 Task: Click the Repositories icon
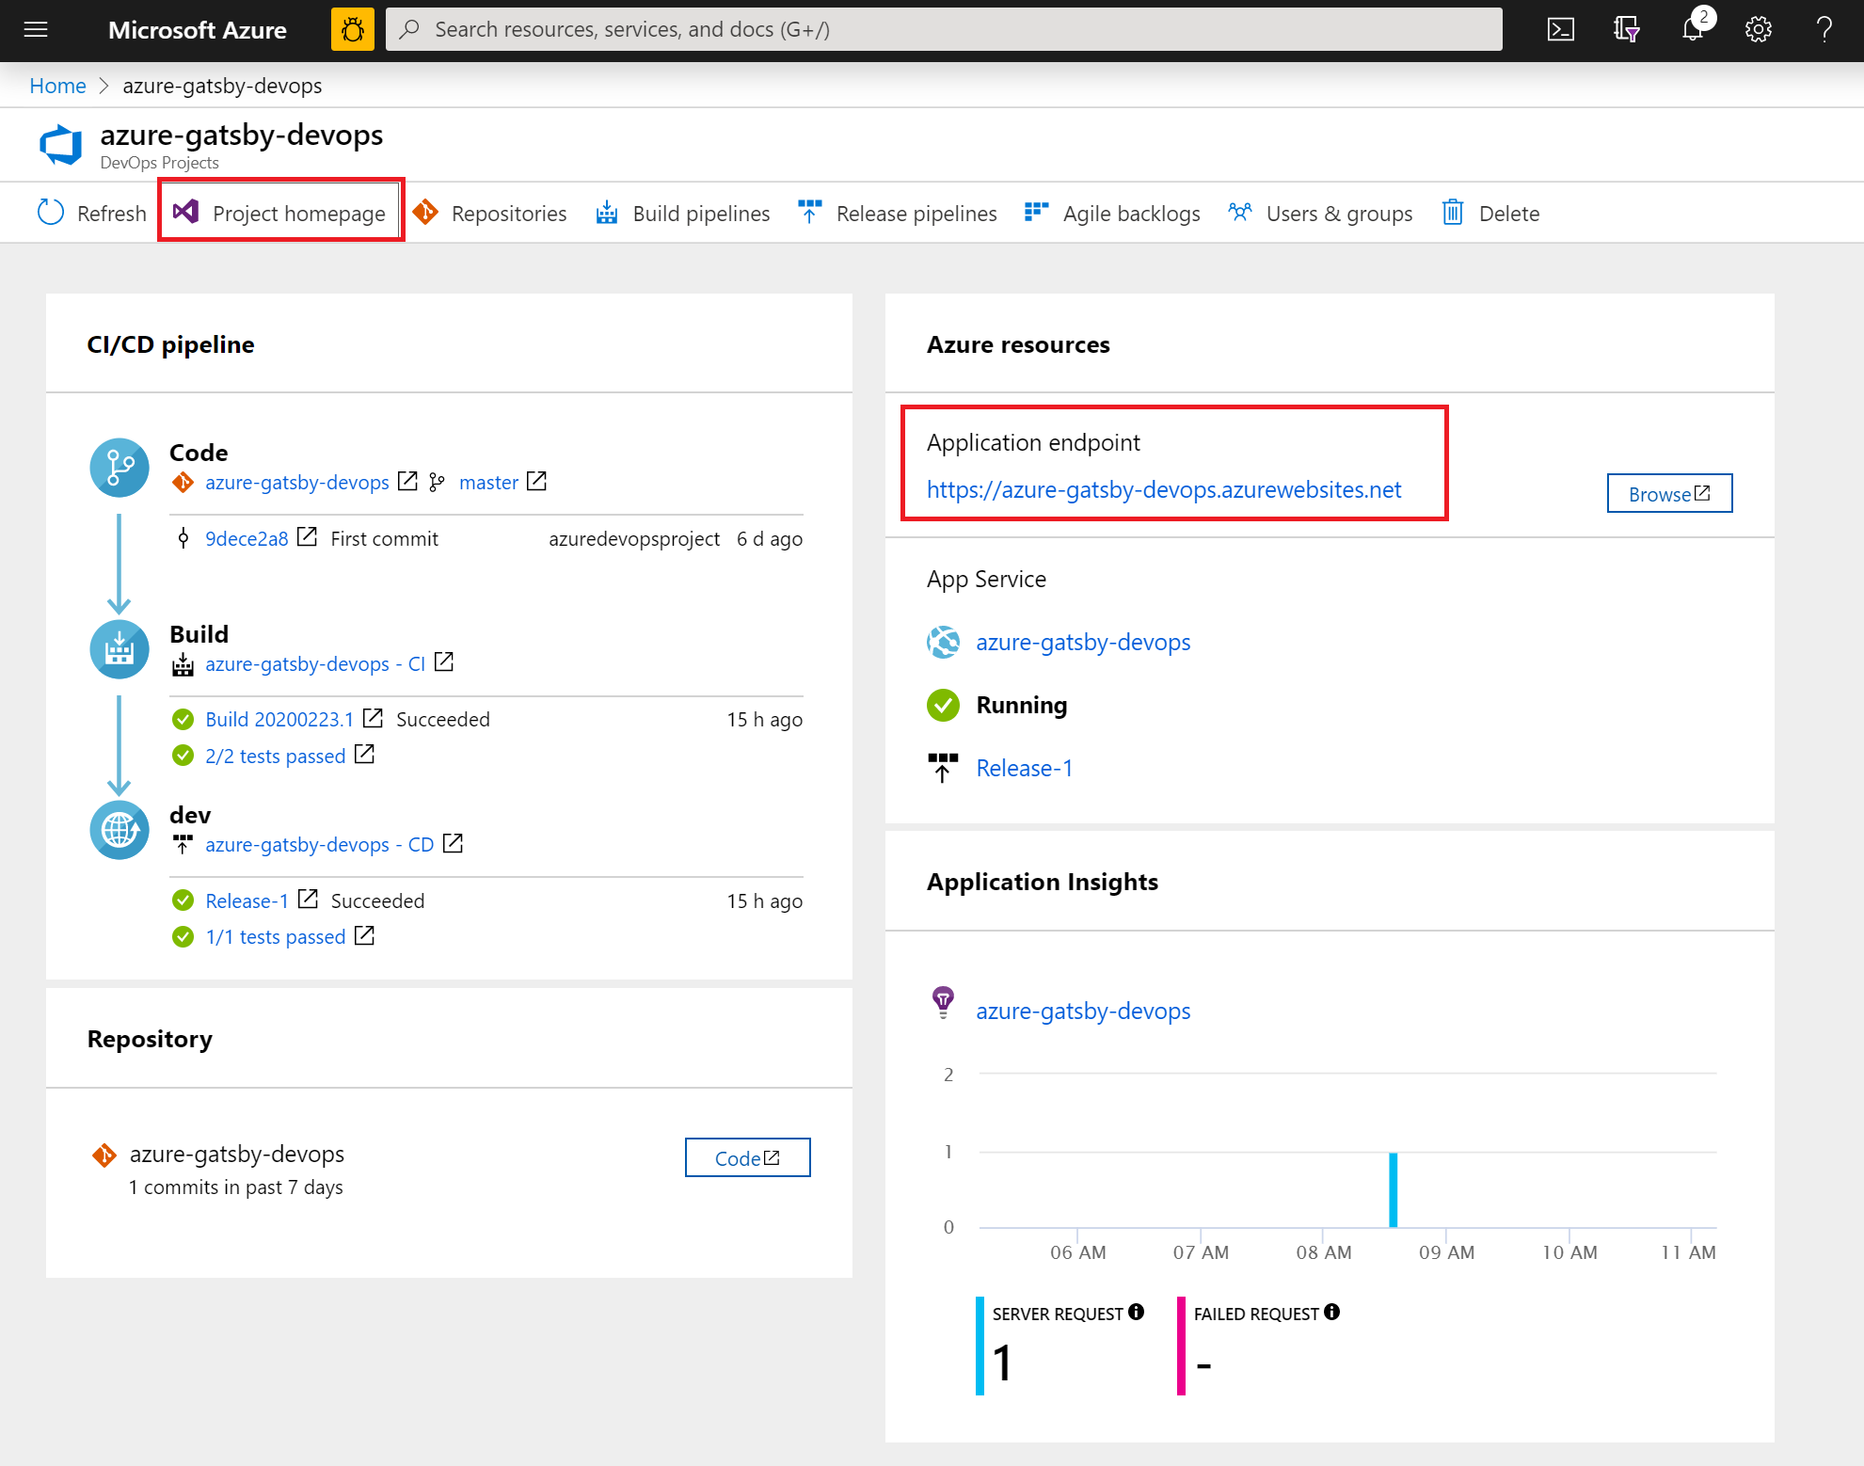425,212
